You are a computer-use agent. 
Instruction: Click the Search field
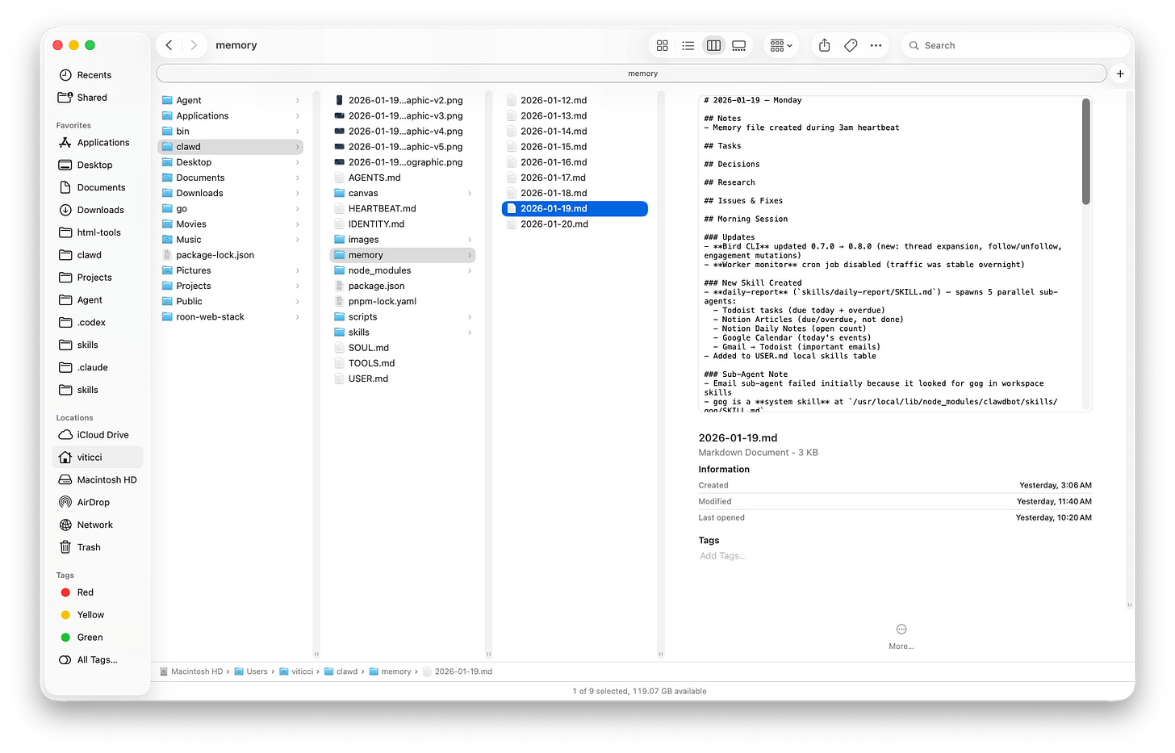(x=1015, y=45)
